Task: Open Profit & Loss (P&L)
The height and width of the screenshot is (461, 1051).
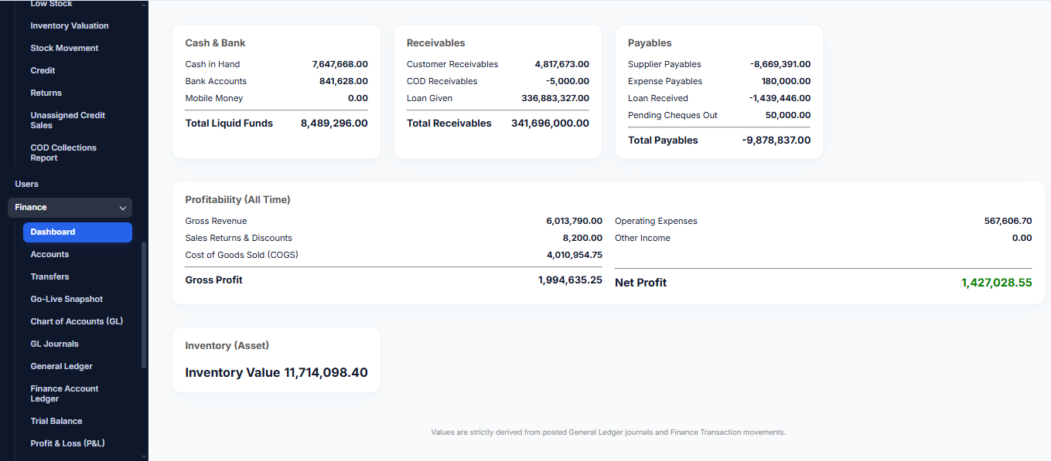Action: coord(67,443)
